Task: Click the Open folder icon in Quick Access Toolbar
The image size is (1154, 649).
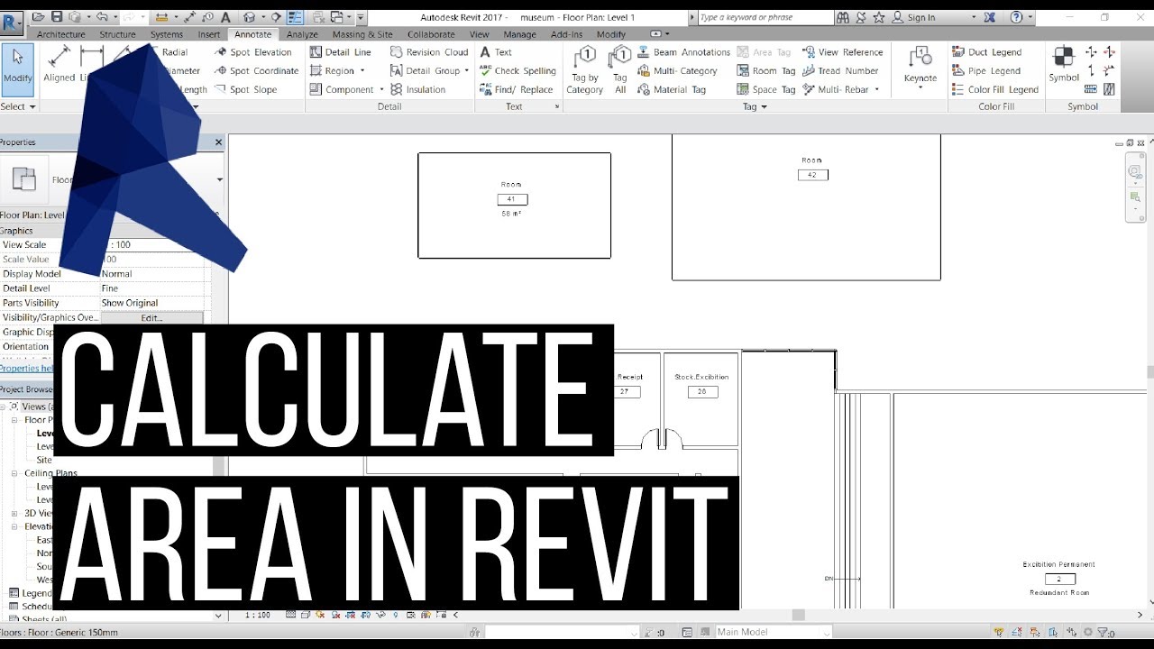Action: [40, 17]
